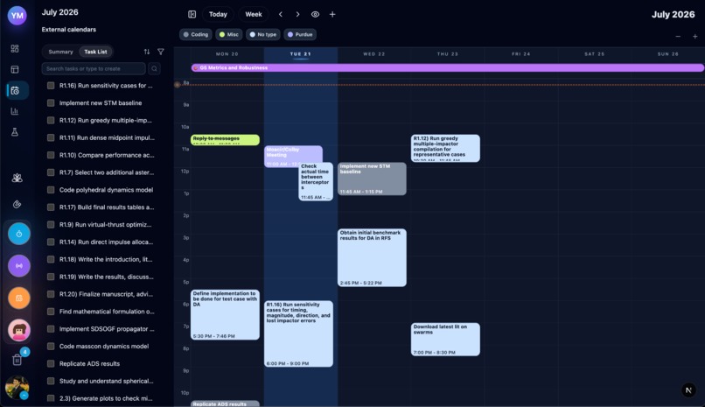Toggle the Misc type filter
Viewport: 705px width, 407px height.
[229, 35]
